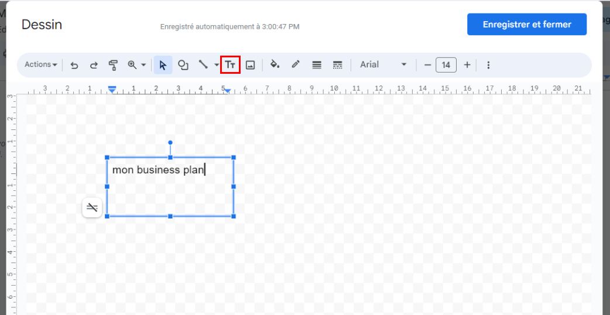Select the Line drawing tool

pos(203,65)
